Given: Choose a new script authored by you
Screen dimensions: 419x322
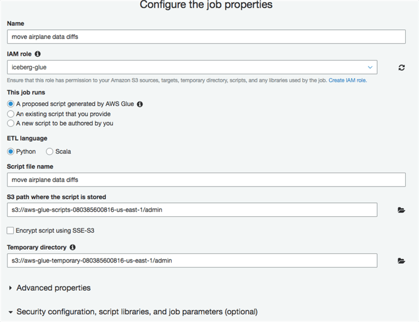Looking at the screenshot, I should coord(11,123).
